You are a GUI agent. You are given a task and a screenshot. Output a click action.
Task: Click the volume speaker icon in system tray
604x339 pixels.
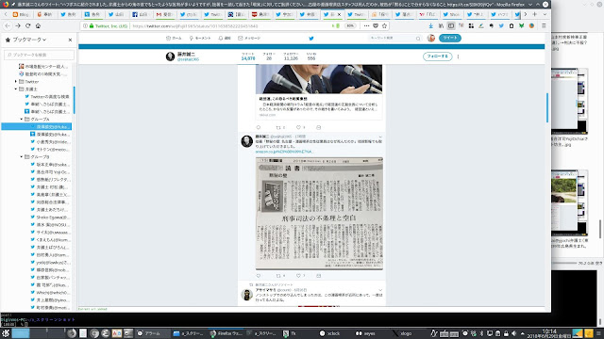[x=513, y=333]
